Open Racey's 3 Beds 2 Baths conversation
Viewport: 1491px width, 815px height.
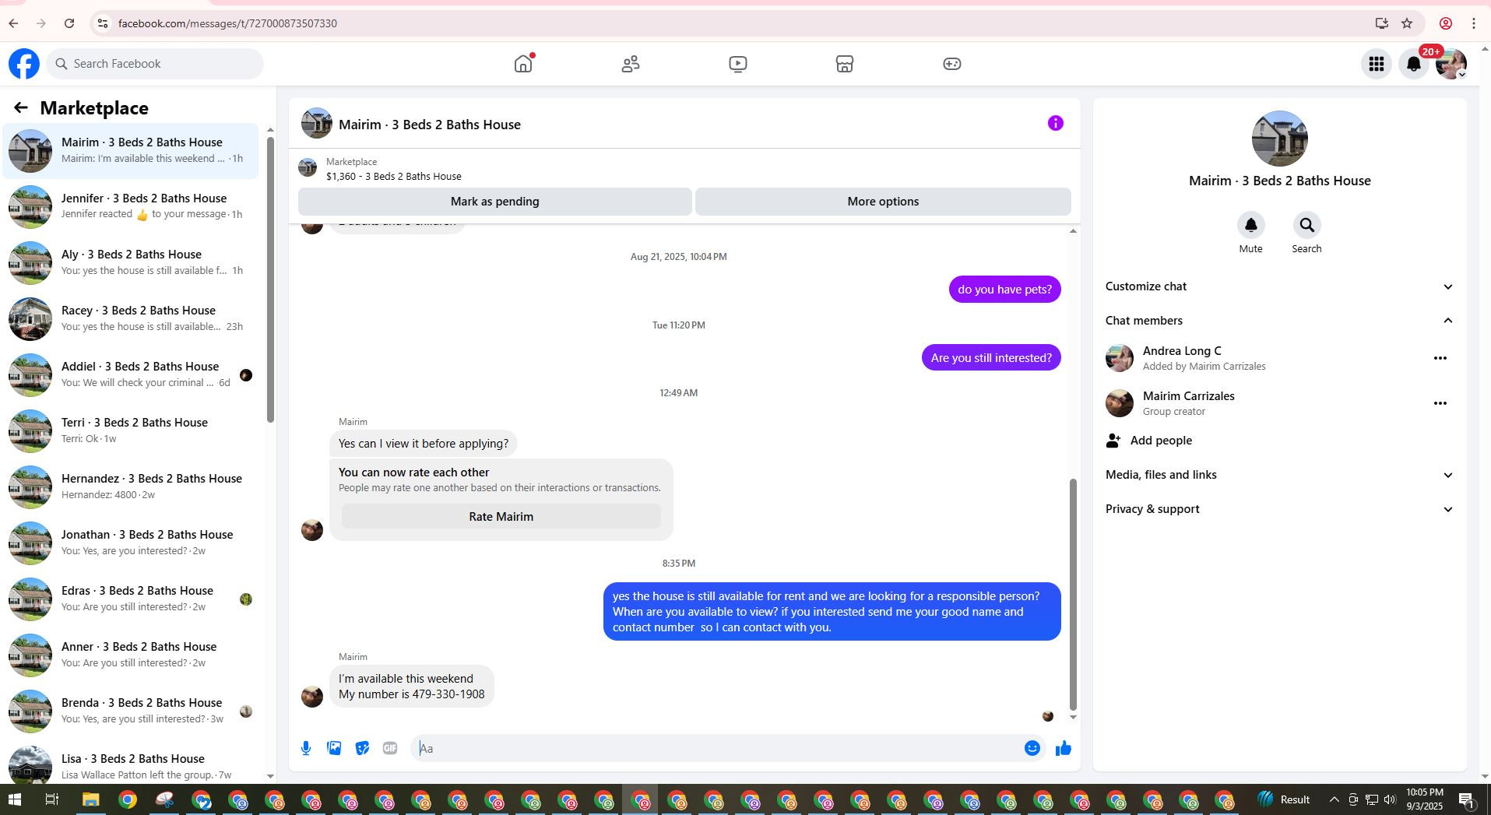[131, 319]
